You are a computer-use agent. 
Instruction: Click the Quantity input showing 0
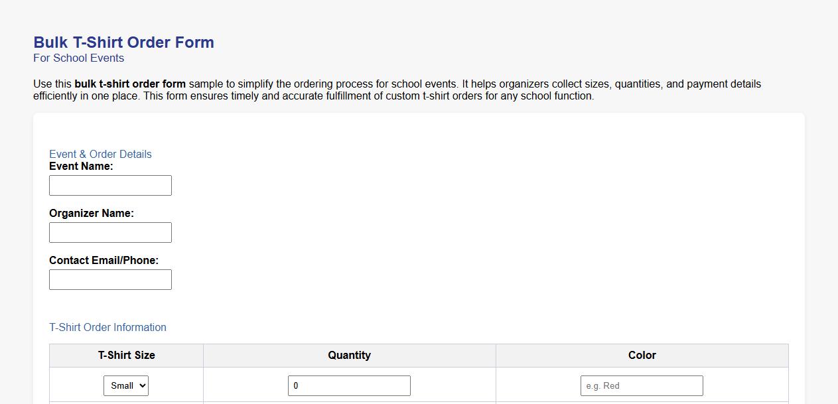[x=349, y=385]
